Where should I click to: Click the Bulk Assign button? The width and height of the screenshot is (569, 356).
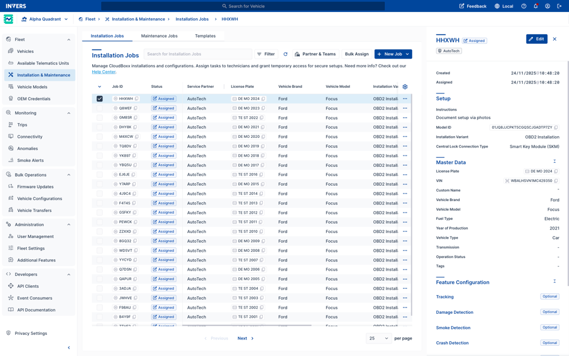pos(357,54)
